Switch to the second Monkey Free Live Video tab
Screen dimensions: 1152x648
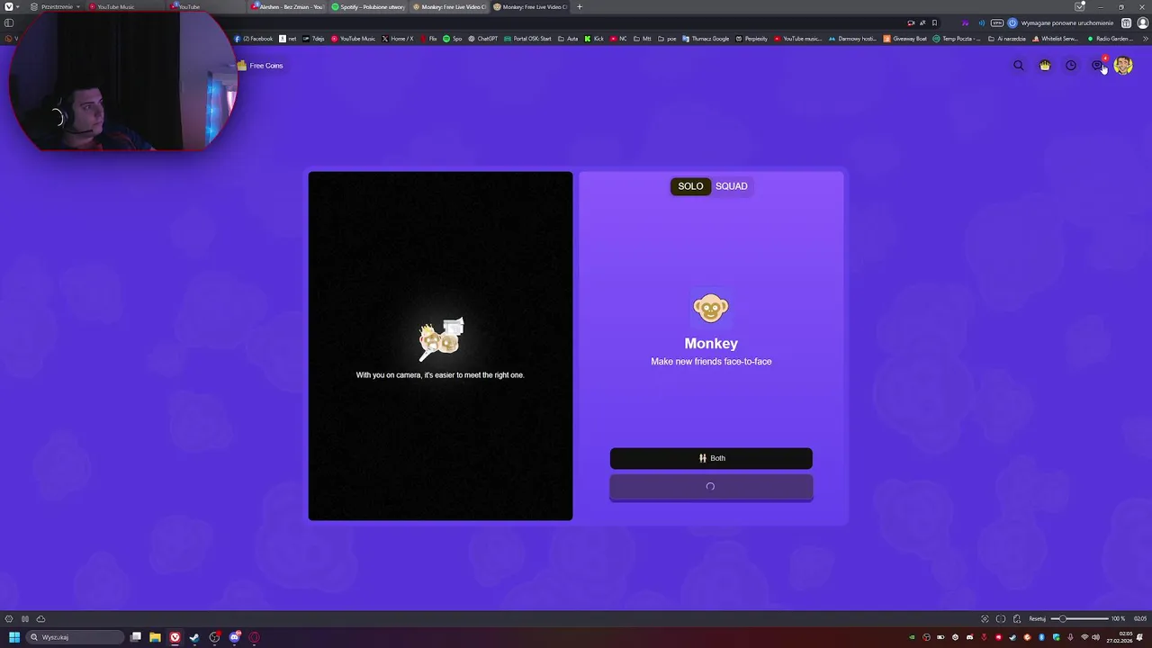click(x=531, y=6)
